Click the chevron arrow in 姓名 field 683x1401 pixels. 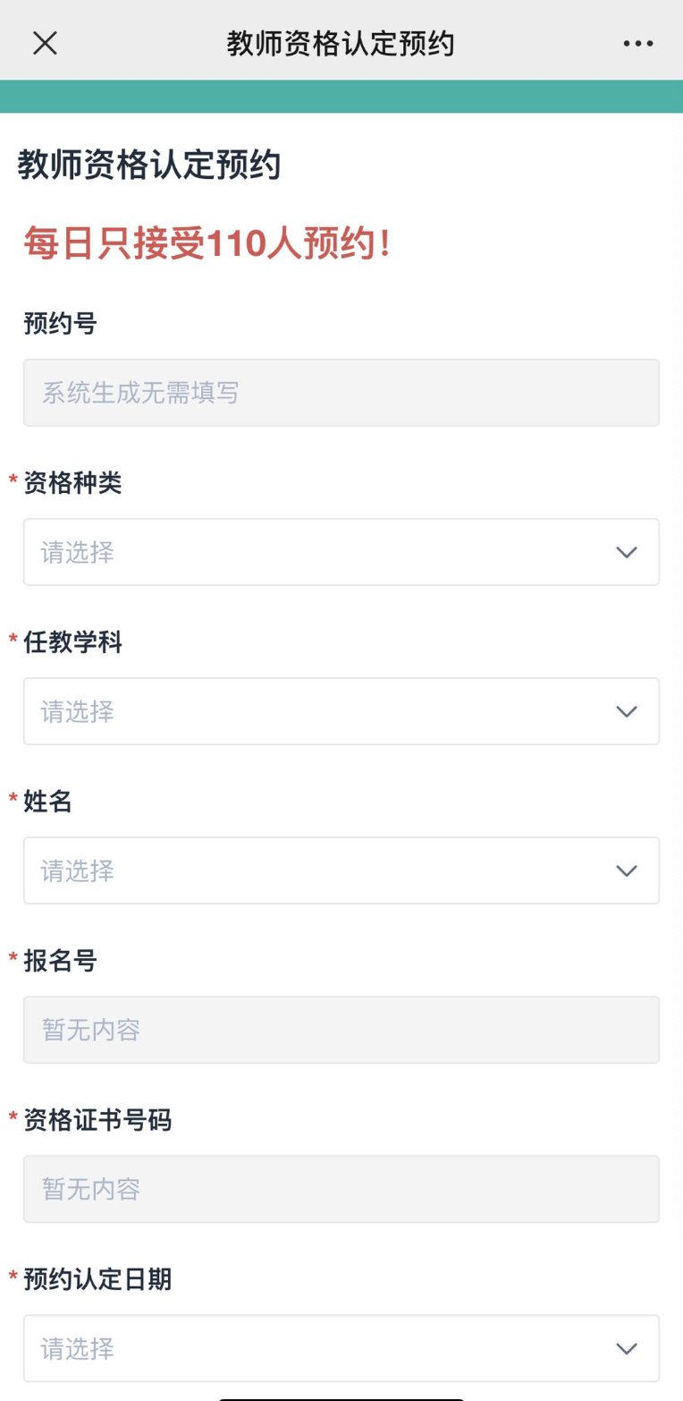pos(627,871)
